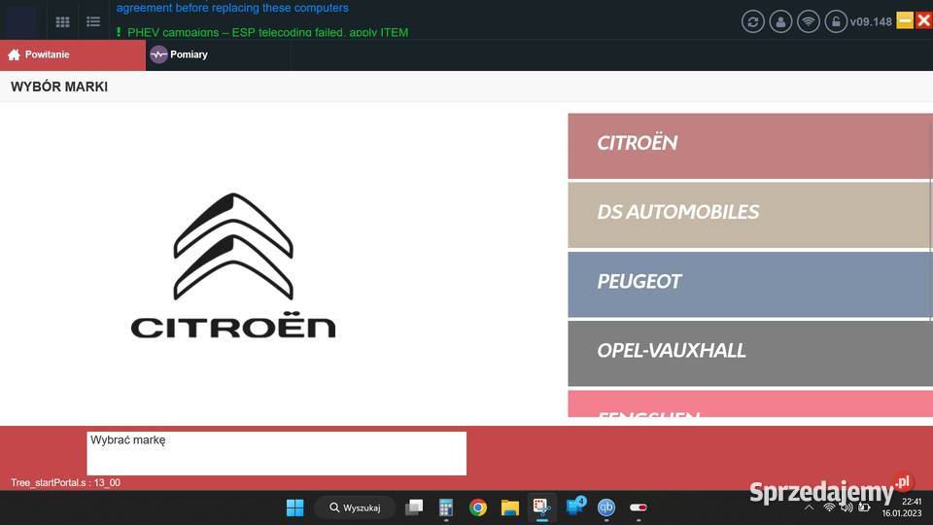Open the PHEV campaigns notification message
The height and width of the screenshot is (525, 933).
262,32
